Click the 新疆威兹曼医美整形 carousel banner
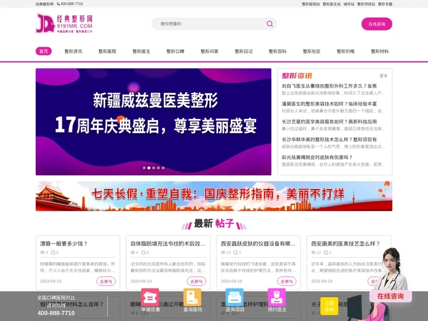 click(153, 122)
